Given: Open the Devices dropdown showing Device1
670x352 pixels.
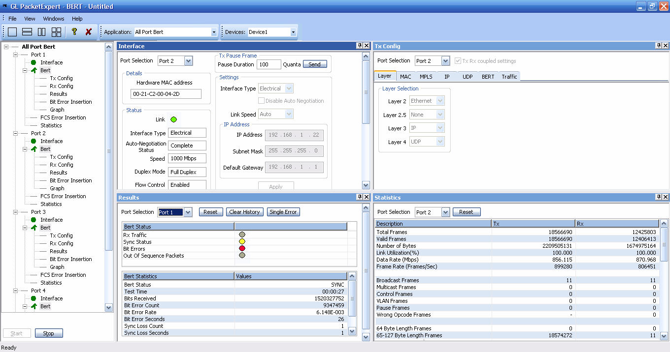Looking at the screenshot, I should click(294, 31).
